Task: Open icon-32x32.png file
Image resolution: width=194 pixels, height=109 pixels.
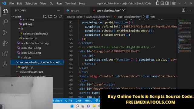Action: pyautogui.click(x=31, y=53)
